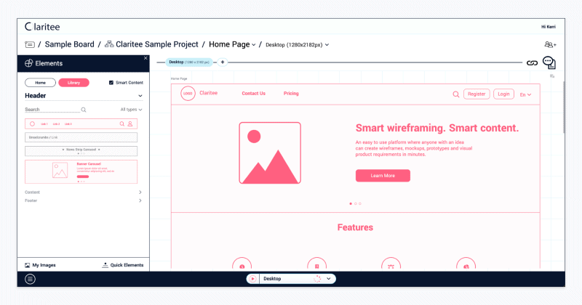Select the Banner Carousel element
Screen dimensions: 582x305
pos(81,172)
